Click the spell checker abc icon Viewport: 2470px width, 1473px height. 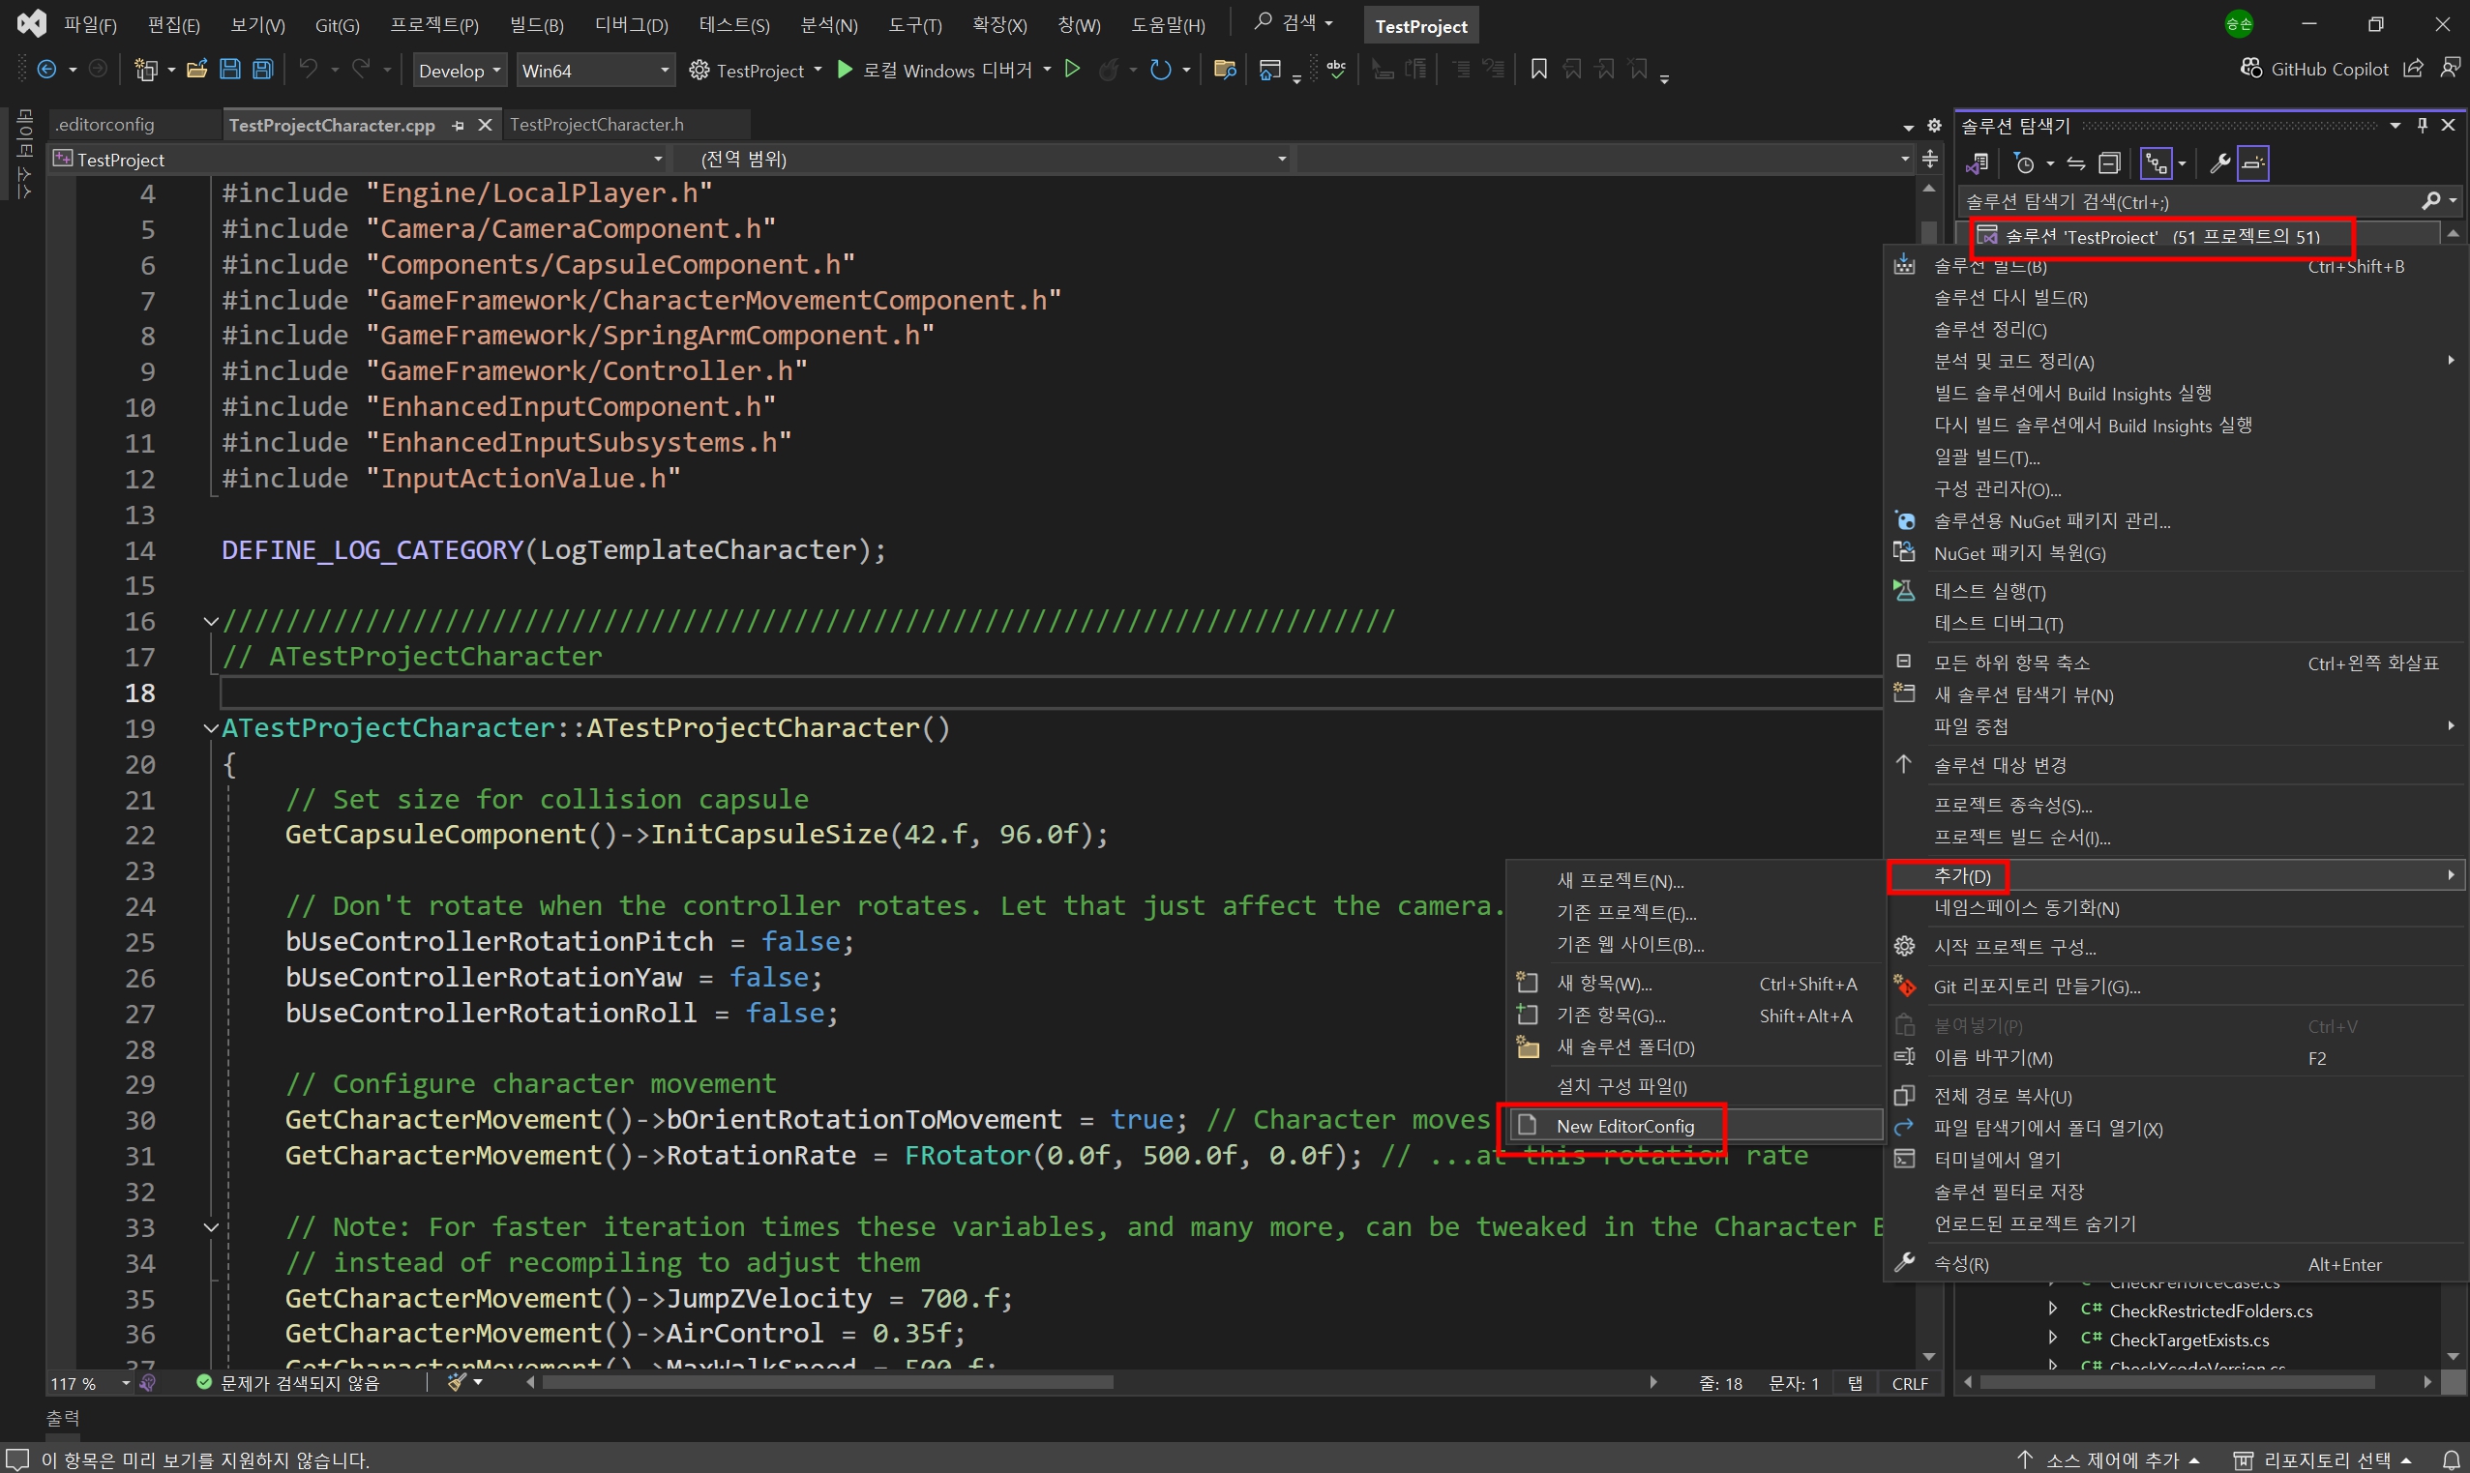1335,70
